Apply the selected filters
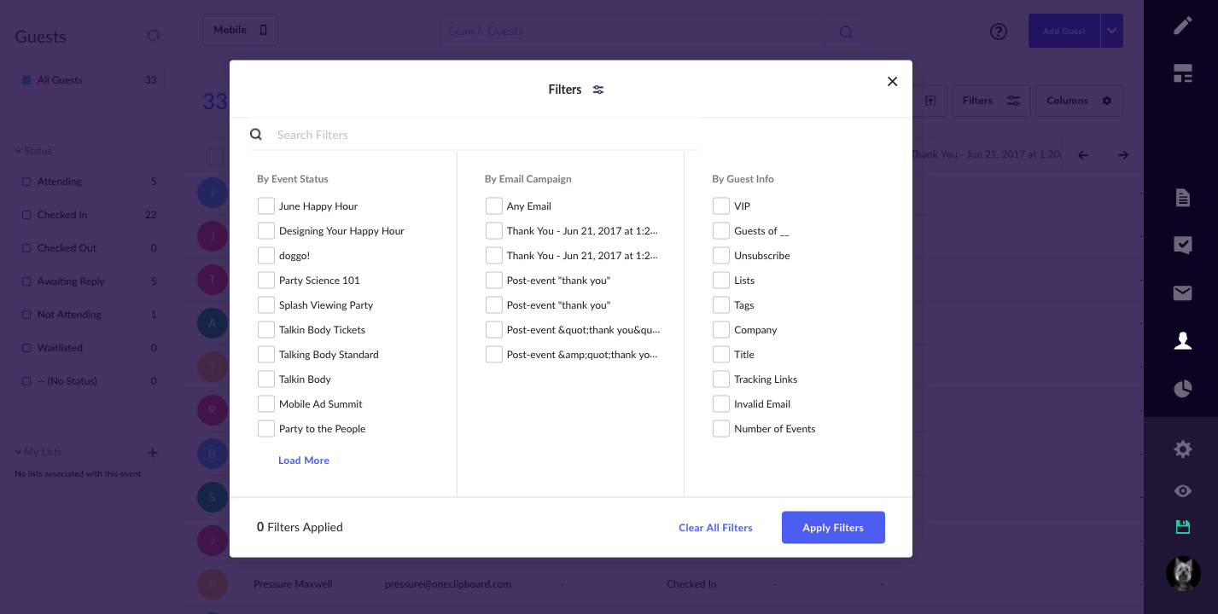This screenshot has width=1218, height=614. click(x=833, y=528)
